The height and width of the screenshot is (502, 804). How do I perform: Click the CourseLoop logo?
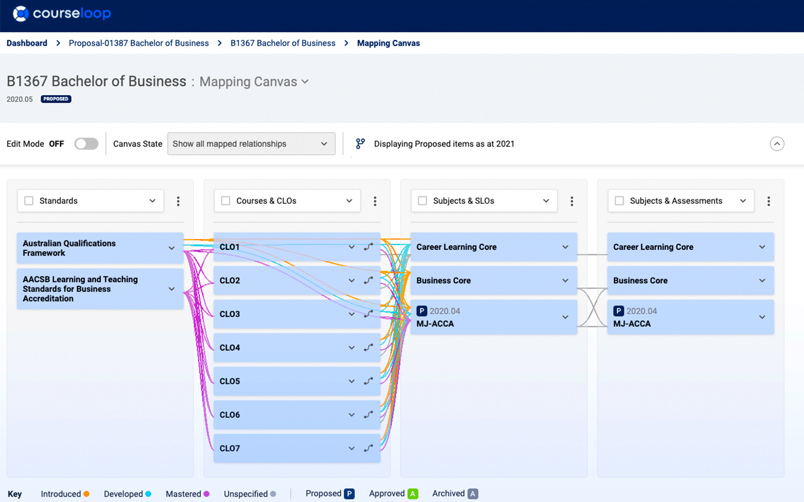[x=62, y=13]
